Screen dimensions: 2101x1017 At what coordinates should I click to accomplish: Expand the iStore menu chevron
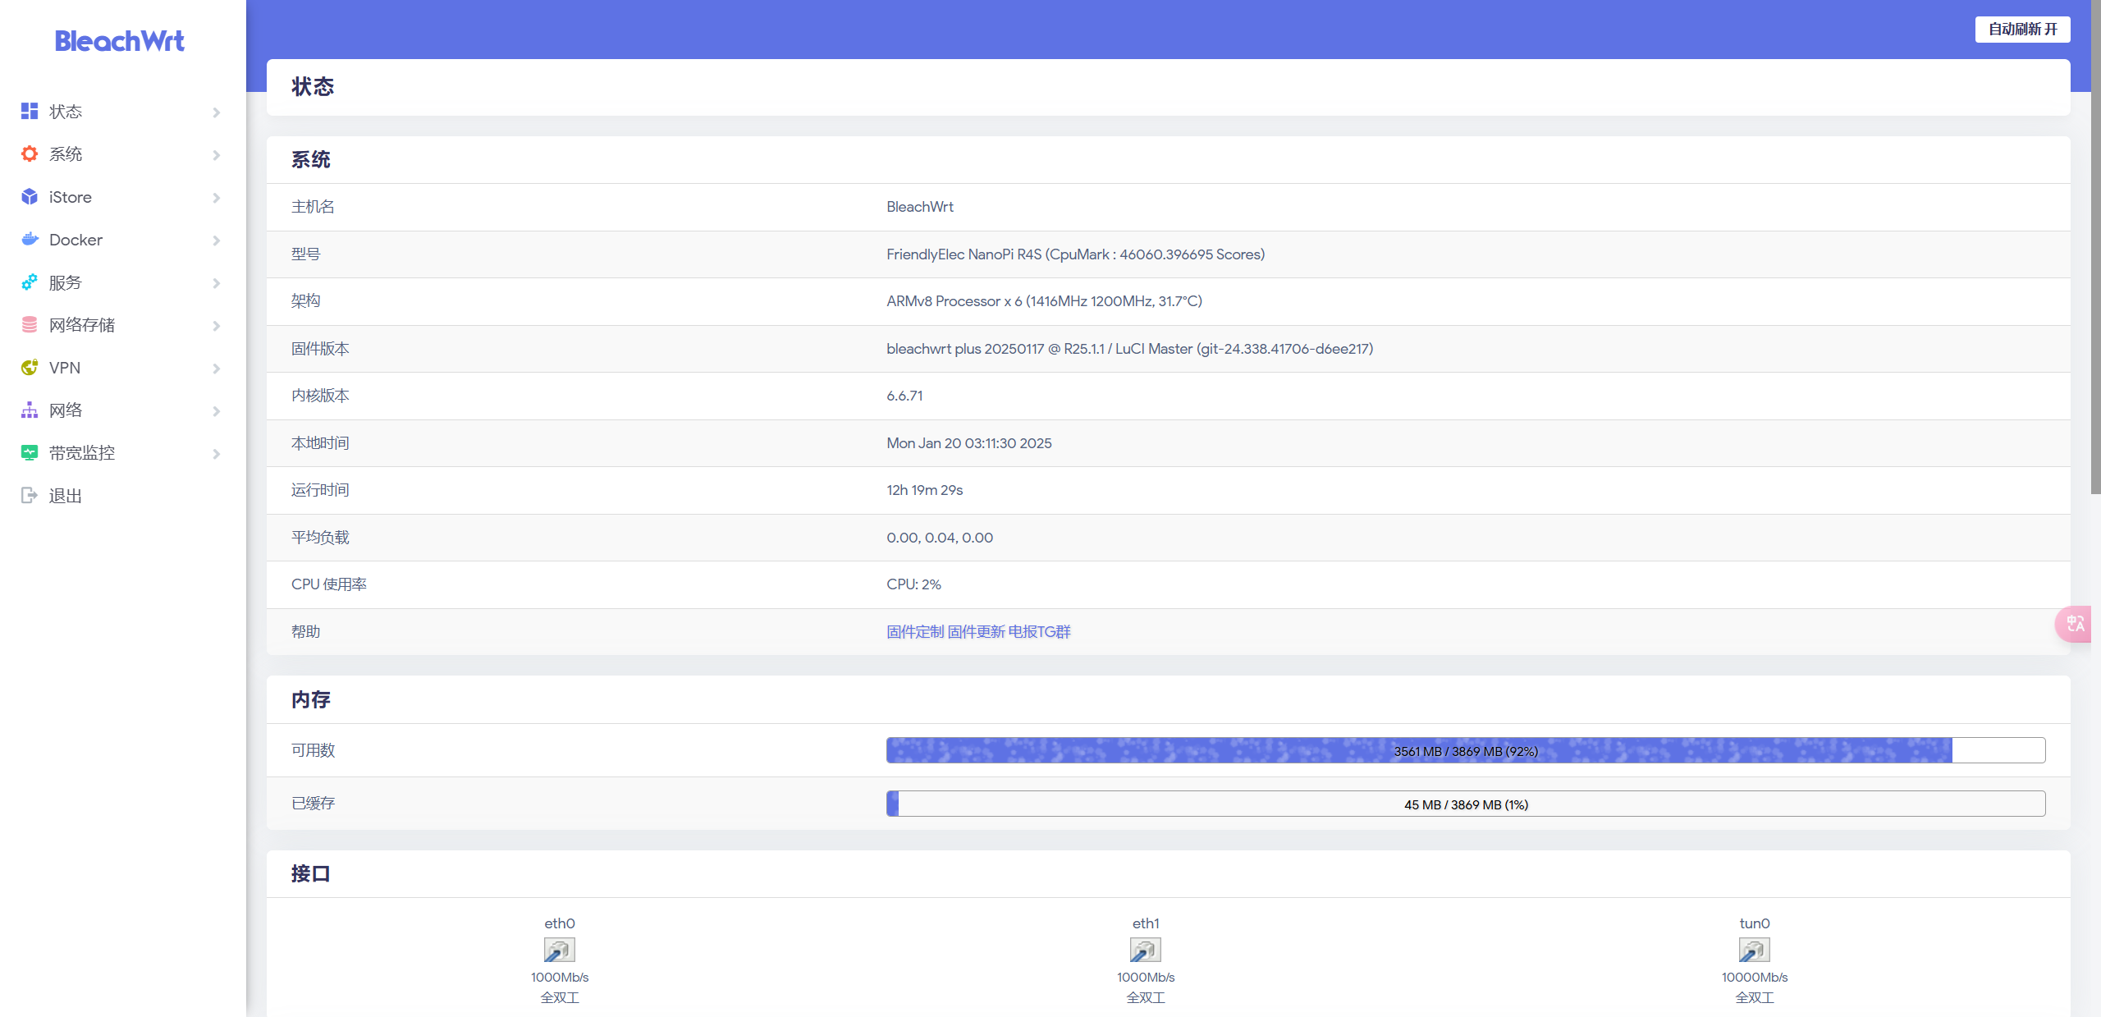(217, 198)
